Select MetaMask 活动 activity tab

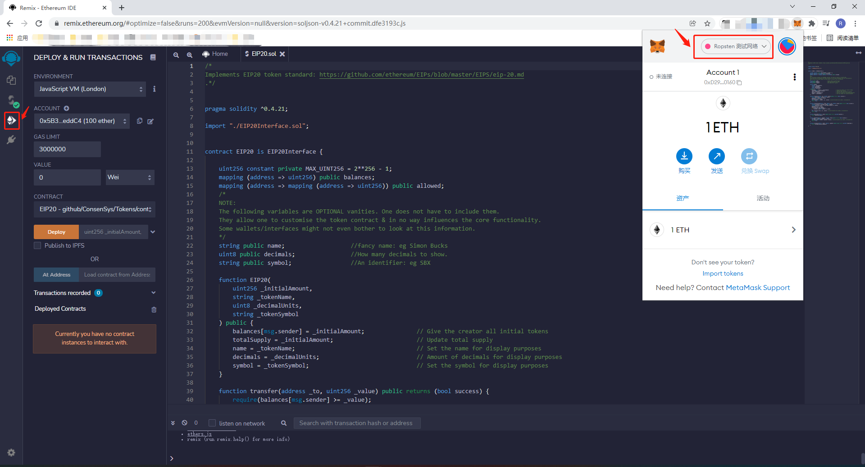pos(763,198)
